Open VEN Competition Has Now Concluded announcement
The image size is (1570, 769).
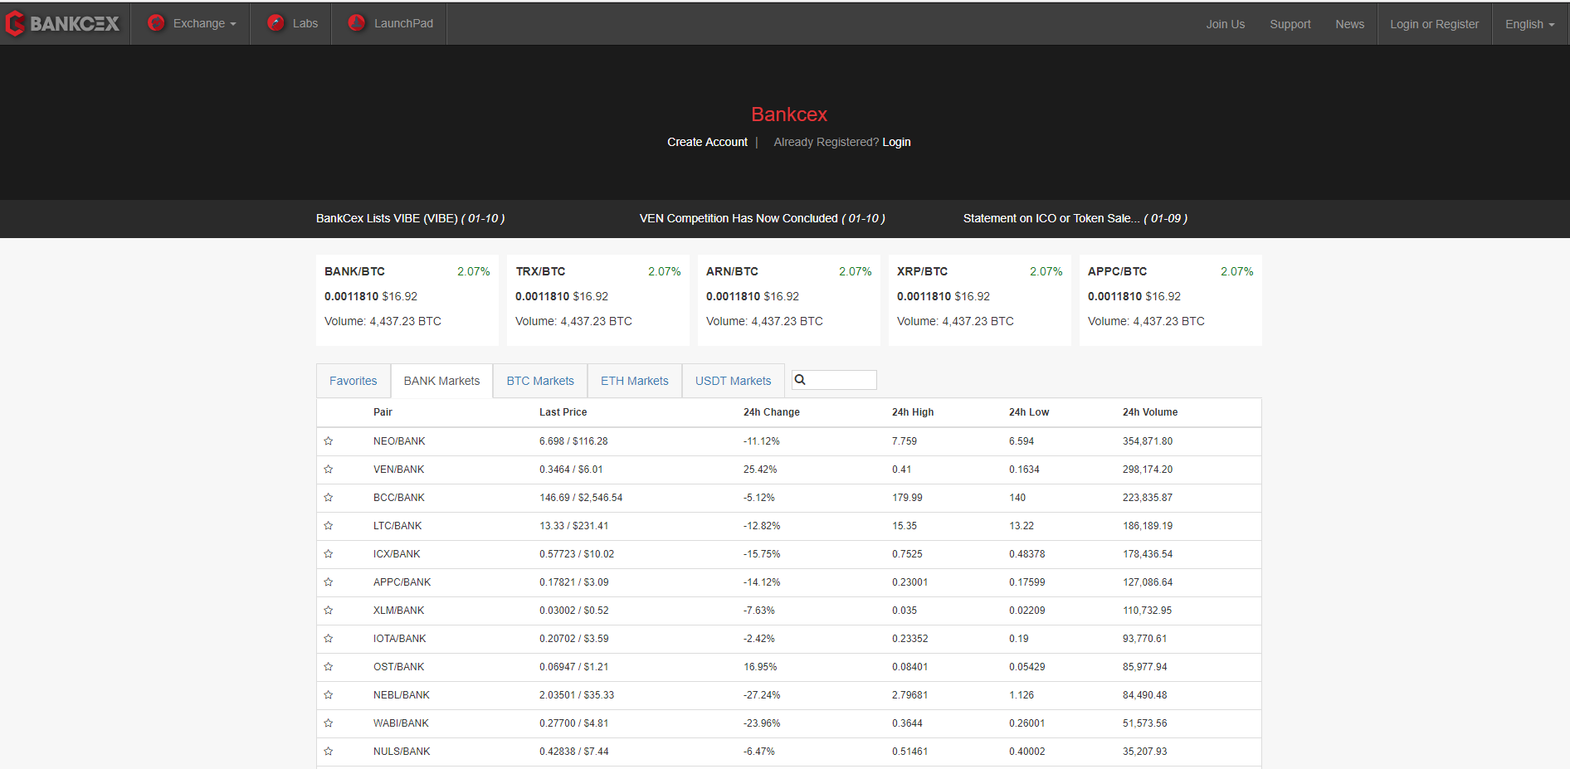pyautogui.click(x=762, y=218)
